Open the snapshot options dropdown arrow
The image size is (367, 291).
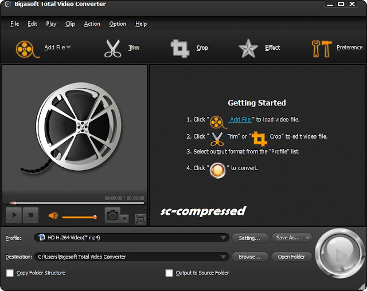coord(124,219)
